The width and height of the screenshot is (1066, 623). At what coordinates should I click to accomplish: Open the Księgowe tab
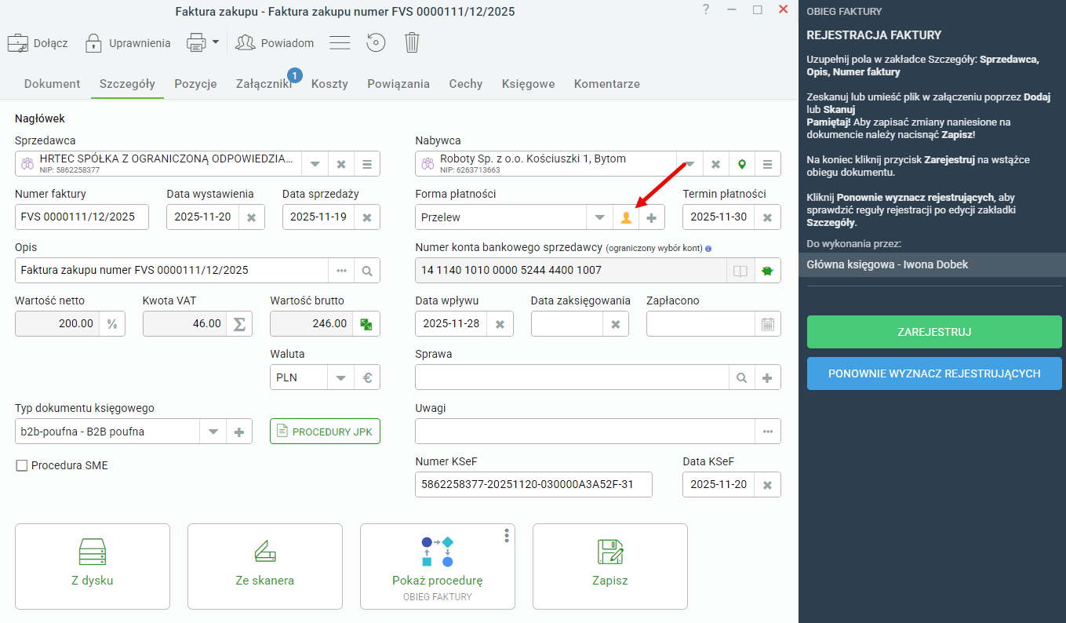point(529,84)
